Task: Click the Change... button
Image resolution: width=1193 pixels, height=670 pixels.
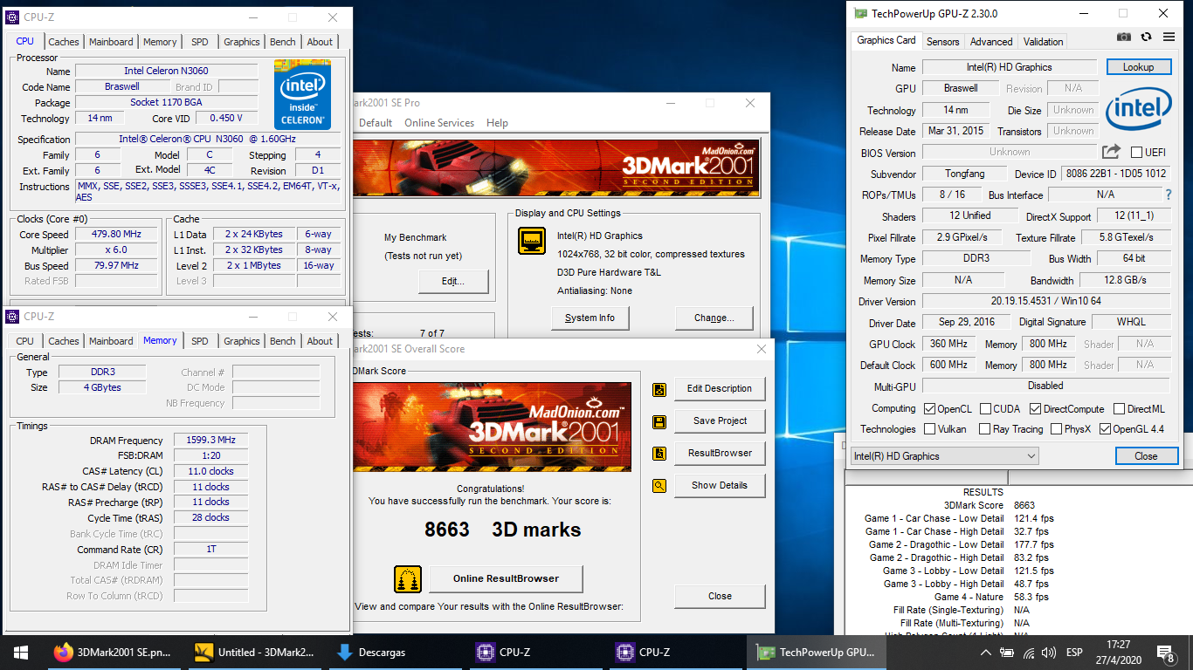Action: click(x=714, y=318)
